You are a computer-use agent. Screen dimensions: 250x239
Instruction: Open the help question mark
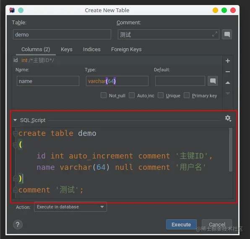tap(18, 224)
